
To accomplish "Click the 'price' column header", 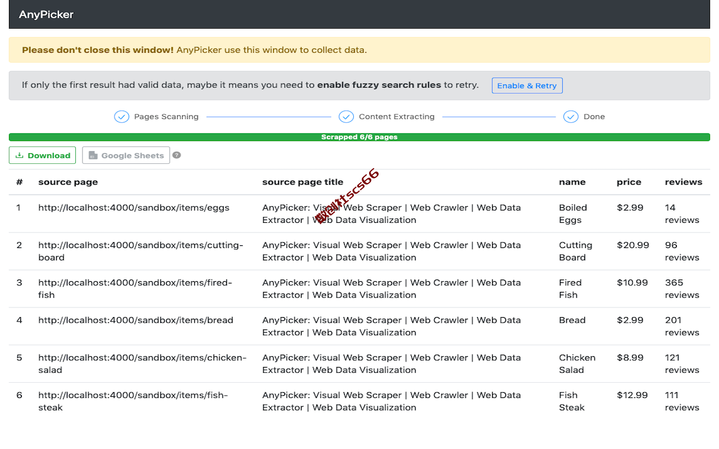I will (x=629, y=182).
